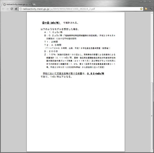Click the vertical scrollbar thumb

click(x=152, y=116)
